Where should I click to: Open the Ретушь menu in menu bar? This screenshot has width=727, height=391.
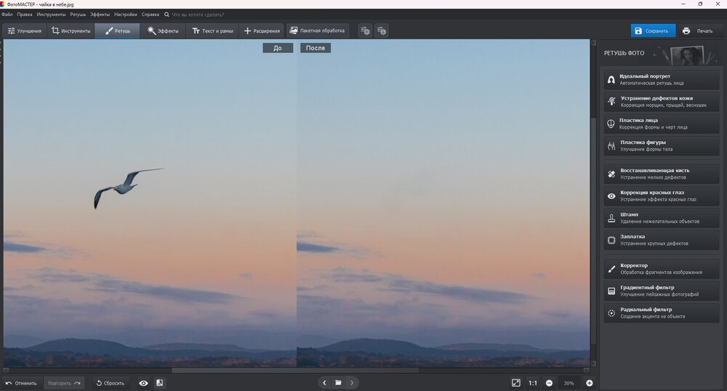78,15
